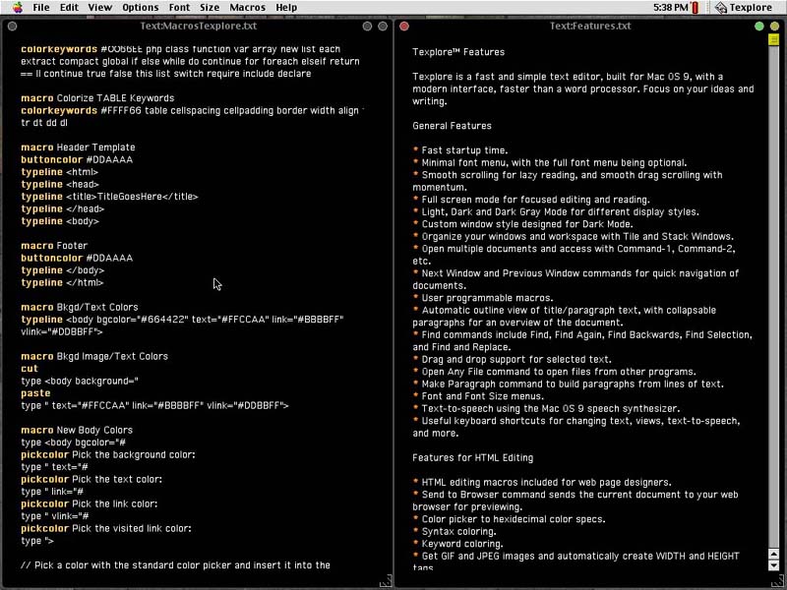Click the Text:Features.txt window title
787x590 pixels.
(x=590, y=27)
